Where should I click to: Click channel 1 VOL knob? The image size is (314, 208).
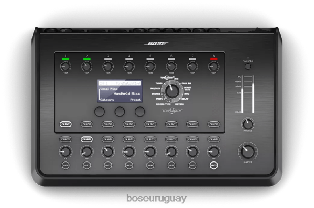(x=65, y=151)
